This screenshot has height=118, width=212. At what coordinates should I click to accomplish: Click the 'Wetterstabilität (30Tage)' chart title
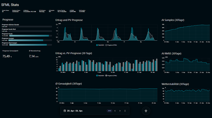[175, 84]
